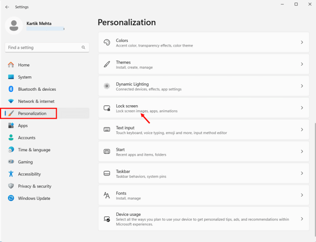Viewport: 316px width, 242px height.
Task: Open the System section
Action: 25,77
